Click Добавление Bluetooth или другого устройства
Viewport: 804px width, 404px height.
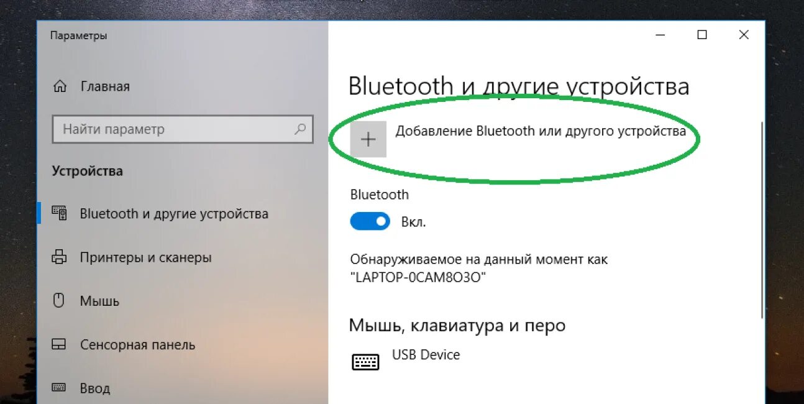coord(541,131)
